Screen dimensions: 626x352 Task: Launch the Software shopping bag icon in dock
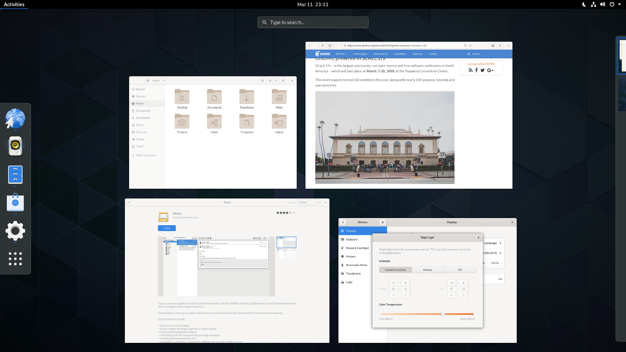[15, 202]
